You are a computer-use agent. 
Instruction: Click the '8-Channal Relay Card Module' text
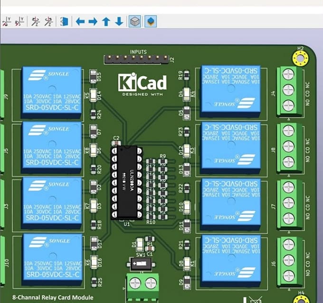[x=53, y=297]
